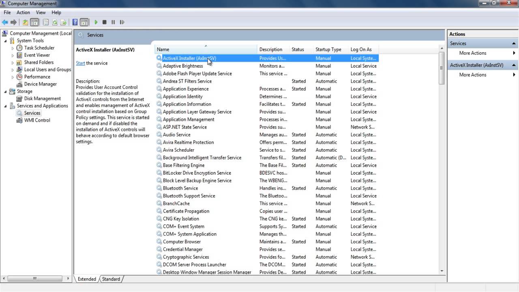Pause the service with the pause icon
The image size is (519, 292).
coord(113,22)
